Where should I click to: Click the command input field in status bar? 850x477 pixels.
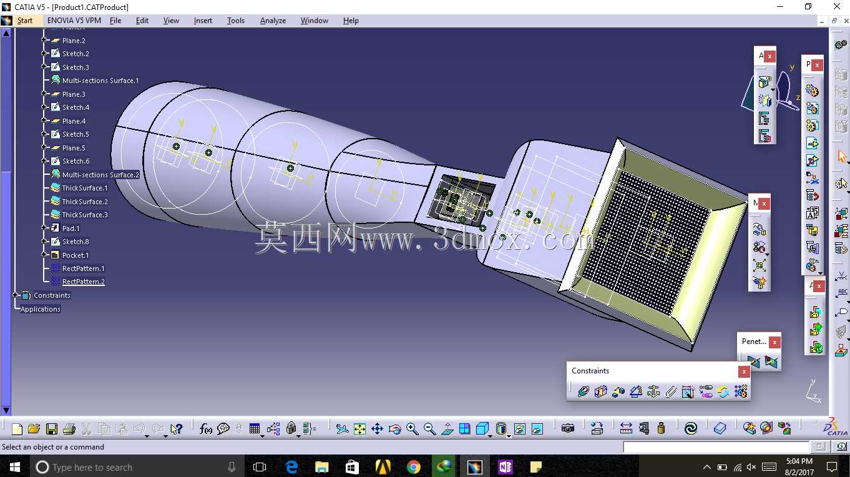[x=716, y=447]
